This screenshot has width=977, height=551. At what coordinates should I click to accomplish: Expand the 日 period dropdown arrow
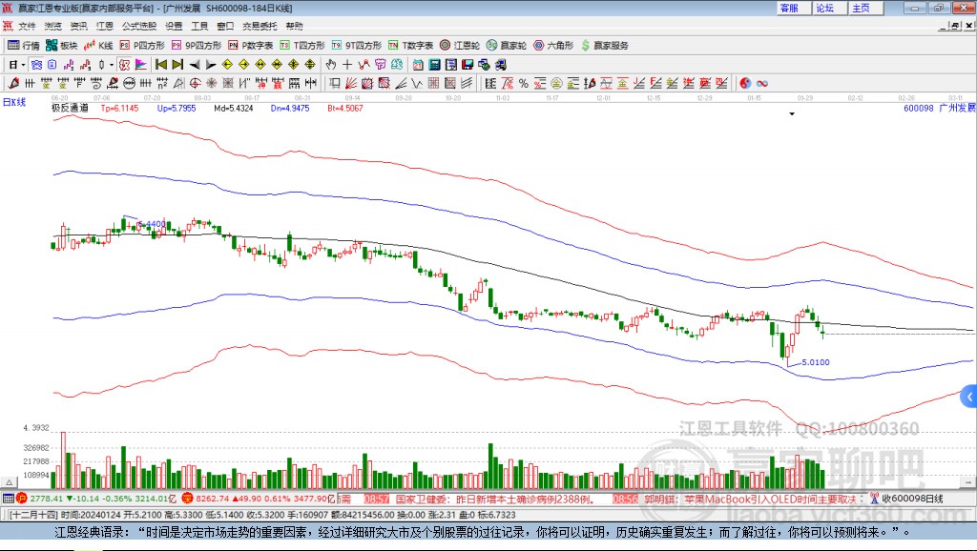23,65
